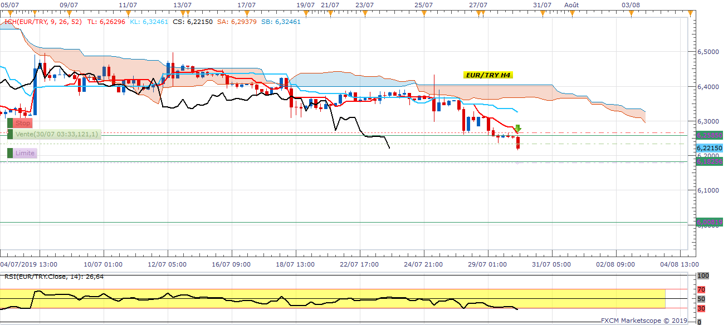The width and height of the screenshot is (728, 325).
Task: Click the RSI scale 100 label
Action: pos(702,276)
